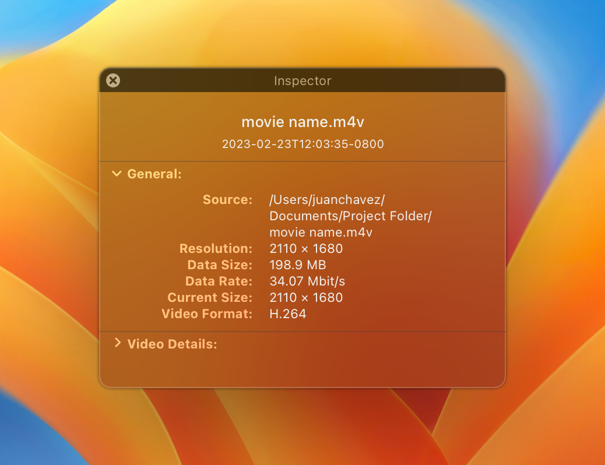Select the Current Size entry
Screen dimensions: 605x465
306,297
